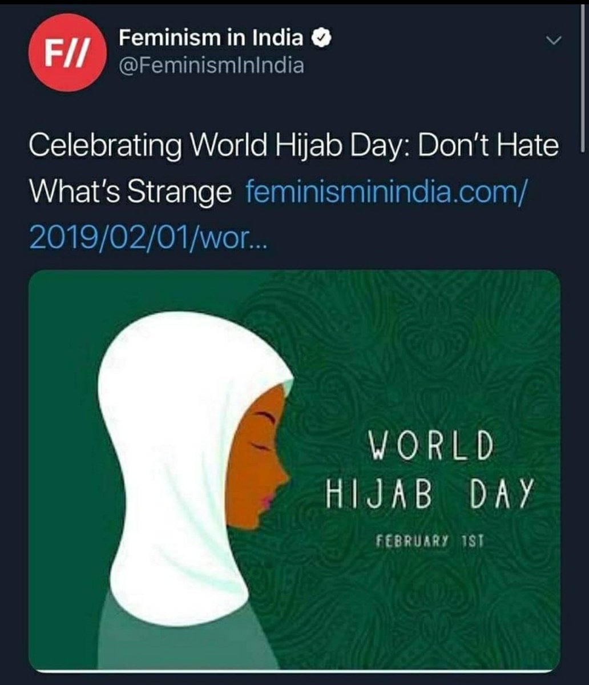The width and height of the screenshot is (589, 685).
Task: Open the Feminism in India display name
Action: click(x=211, y=38)
